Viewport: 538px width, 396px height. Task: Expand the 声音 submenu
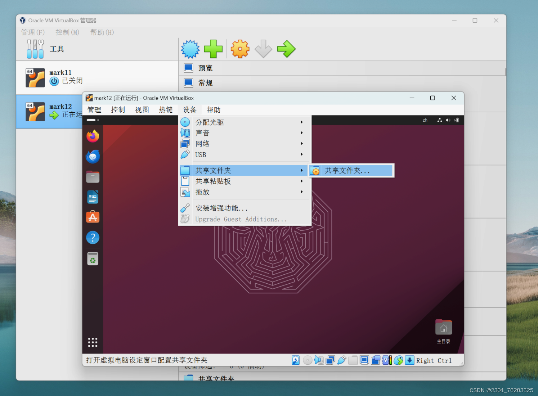tap(245, 133)
